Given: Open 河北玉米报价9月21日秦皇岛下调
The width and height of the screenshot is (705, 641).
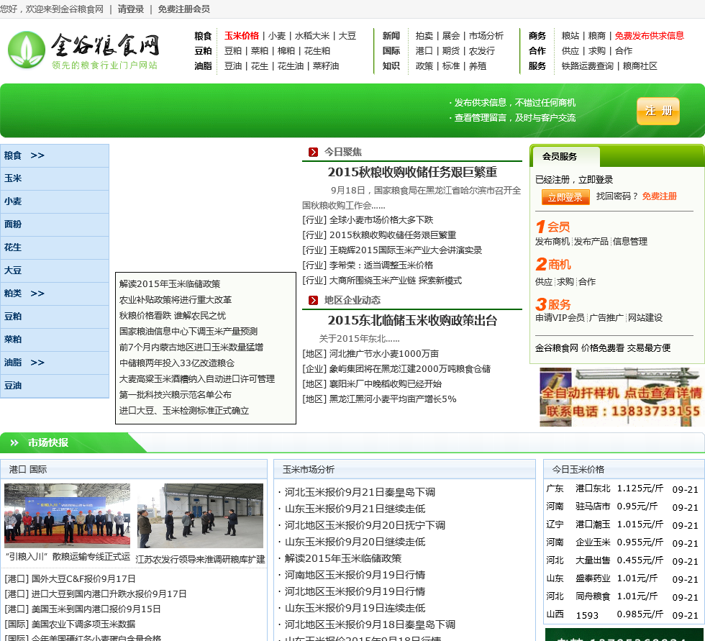Looking at the screenshot, I should click(360, 492).
